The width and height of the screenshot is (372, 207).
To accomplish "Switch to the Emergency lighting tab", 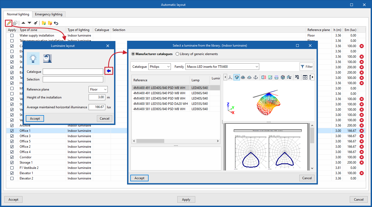I will pyautogui.click(x=49, y=14).
